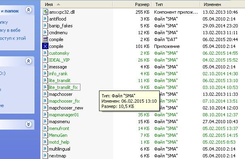245x159 pixels.
Task: Click the imessage file icon
Action: tap(45, 67)
